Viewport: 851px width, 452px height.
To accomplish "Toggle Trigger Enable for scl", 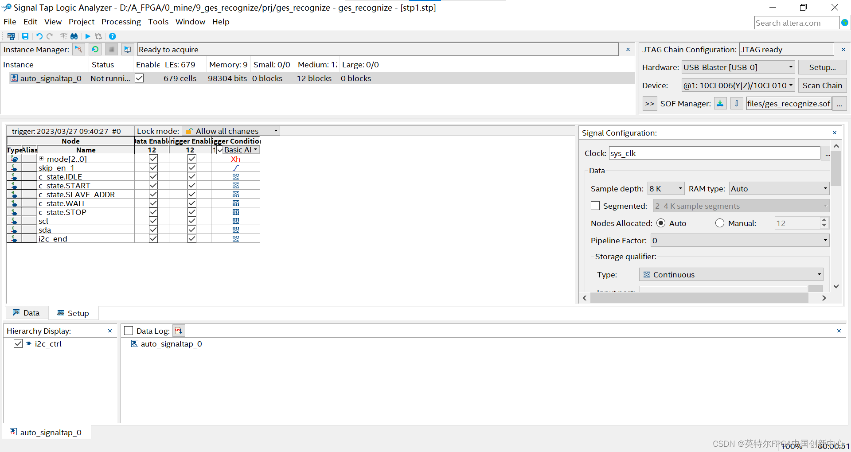I will click(x=192, y=221).
